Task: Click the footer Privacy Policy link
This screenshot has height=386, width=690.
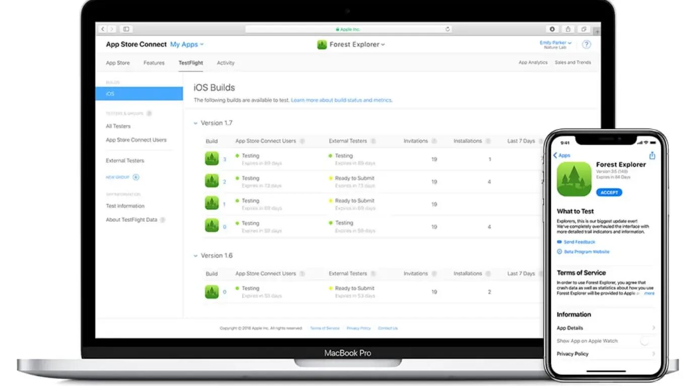Action: click(x=358, y=328)
